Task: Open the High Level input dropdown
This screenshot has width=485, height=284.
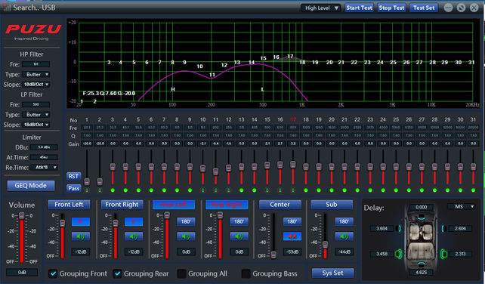Action: (320, 8)
